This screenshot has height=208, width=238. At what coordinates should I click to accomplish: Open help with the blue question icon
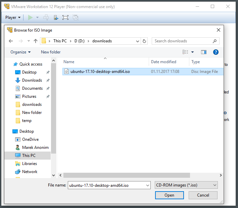216,52
